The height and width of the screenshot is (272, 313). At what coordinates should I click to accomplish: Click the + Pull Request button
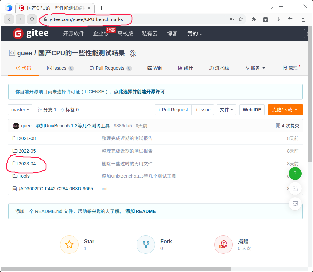coord(173,110)
